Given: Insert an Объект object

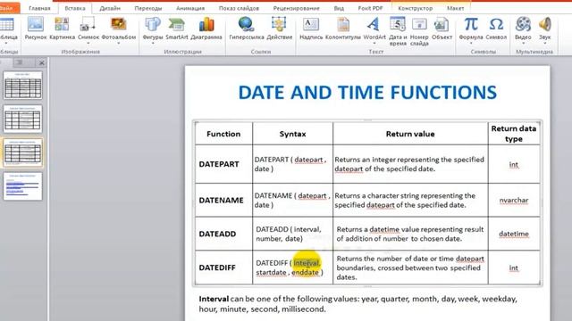Looking at the screenshot, I should click(442, 29).
